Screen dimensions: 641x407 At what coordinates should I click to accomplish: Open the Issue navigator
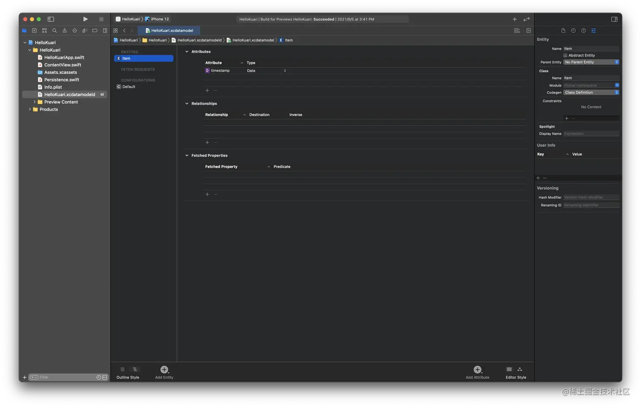coord(64,31)
